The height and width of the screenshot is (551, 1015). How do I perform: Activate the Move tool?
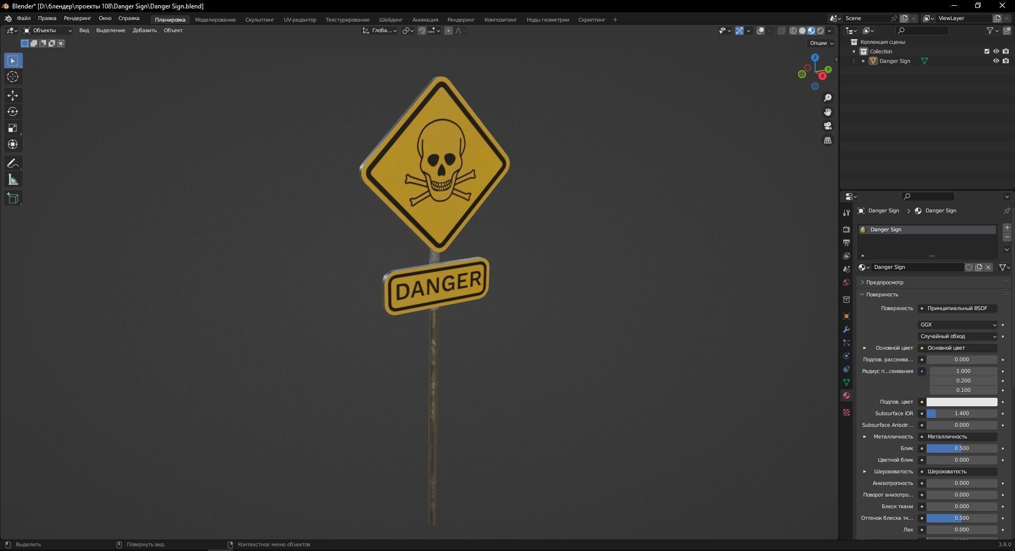point(13,96)
